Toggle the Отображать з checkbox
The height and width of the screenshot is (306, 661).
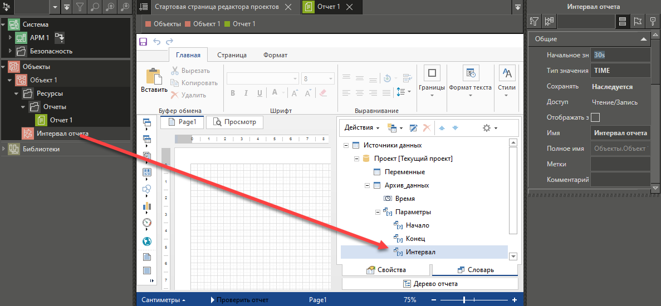click(595, 117)
